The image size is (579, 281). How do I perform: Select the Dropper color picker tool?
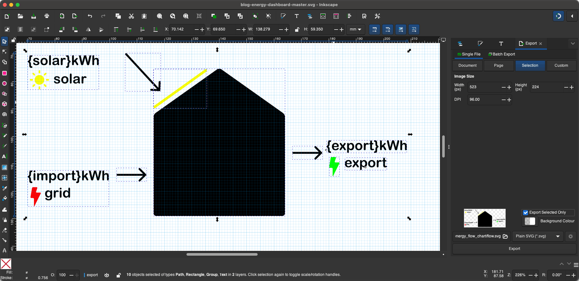4,188
